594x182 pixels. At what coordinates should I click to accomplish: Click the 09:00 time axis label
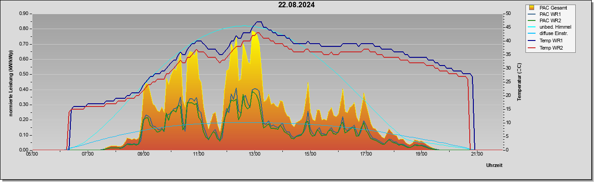[x=143, y=154]
